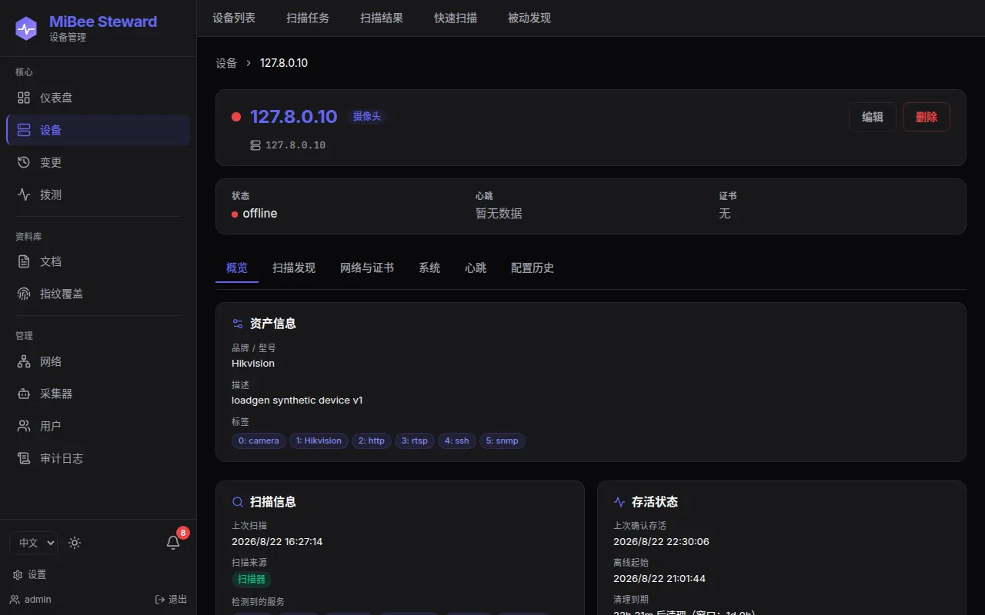Toggle the light theme sun icon
Viewport: 985px width, 615px height.
pos(75,543)
